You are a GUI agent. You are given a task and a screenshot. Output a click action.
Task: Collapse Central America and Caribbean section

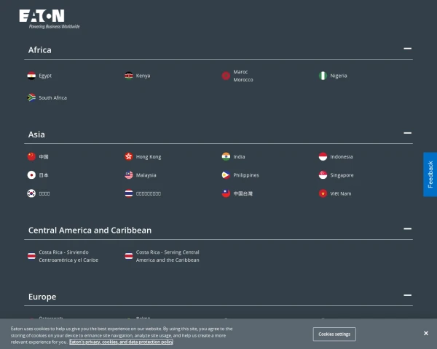[x=407, y=229]
